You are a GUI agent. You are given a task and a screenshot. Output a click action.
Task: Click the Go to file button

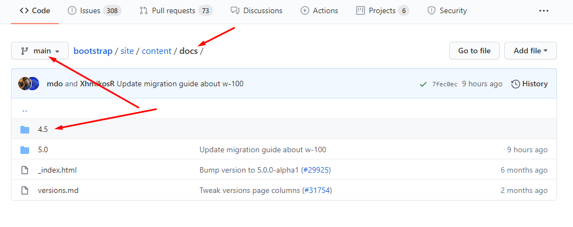click(x=474, y=51)
